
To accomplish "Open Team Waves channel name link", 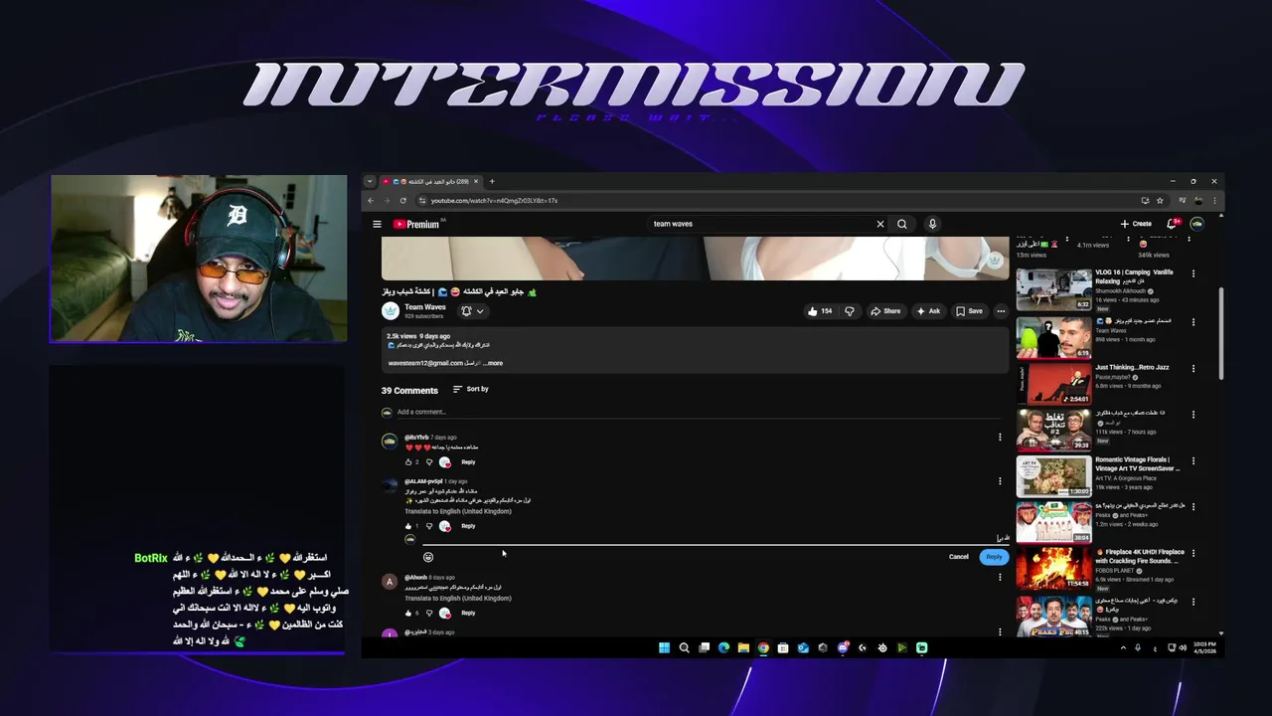I will click(425, 307).
